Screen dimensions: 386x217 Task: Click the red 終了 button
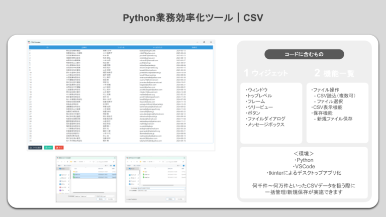pyautogui.click(x=59, y=148)
